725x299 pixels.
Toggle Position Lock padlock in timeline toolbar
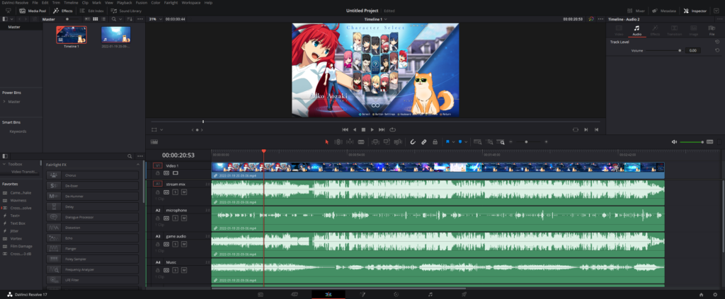coord(435,142)
